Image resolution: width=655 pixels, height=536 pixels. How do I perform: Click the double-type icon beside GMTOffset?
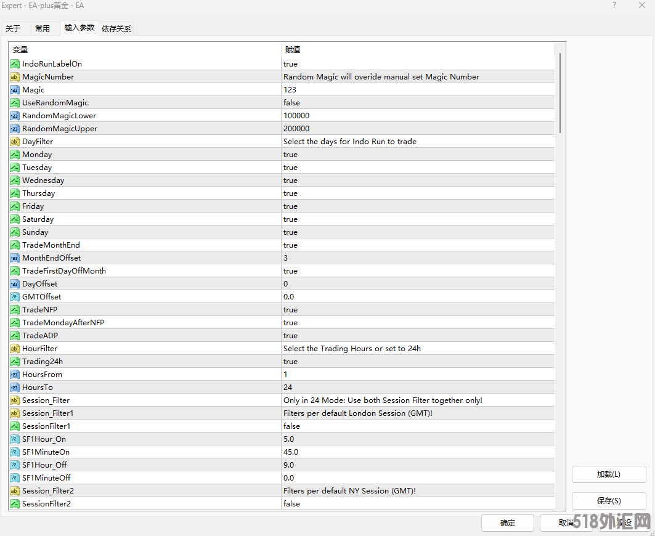[15, 297]
